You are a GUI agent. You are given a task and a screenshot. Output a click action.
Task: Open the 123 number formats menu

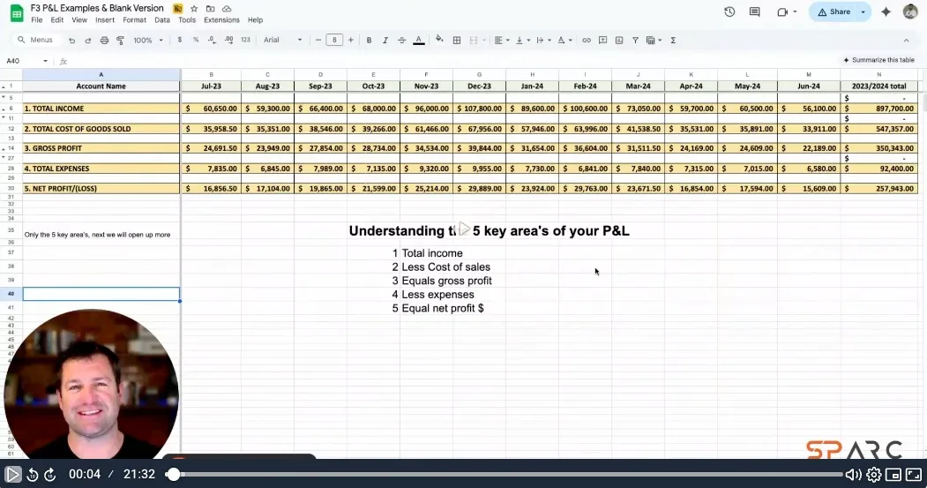tap(245, 41)
